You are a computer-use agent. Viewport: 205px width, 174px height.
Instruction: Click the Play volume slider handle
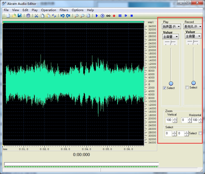[171, 83]
